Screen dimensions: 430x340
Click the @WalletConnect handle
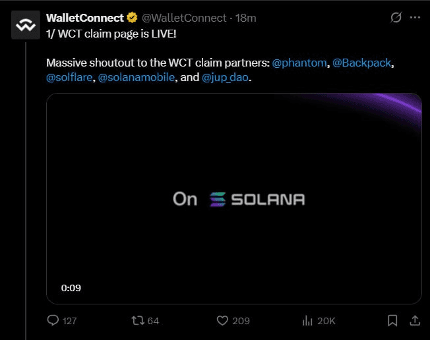click(x=184, y=18)
